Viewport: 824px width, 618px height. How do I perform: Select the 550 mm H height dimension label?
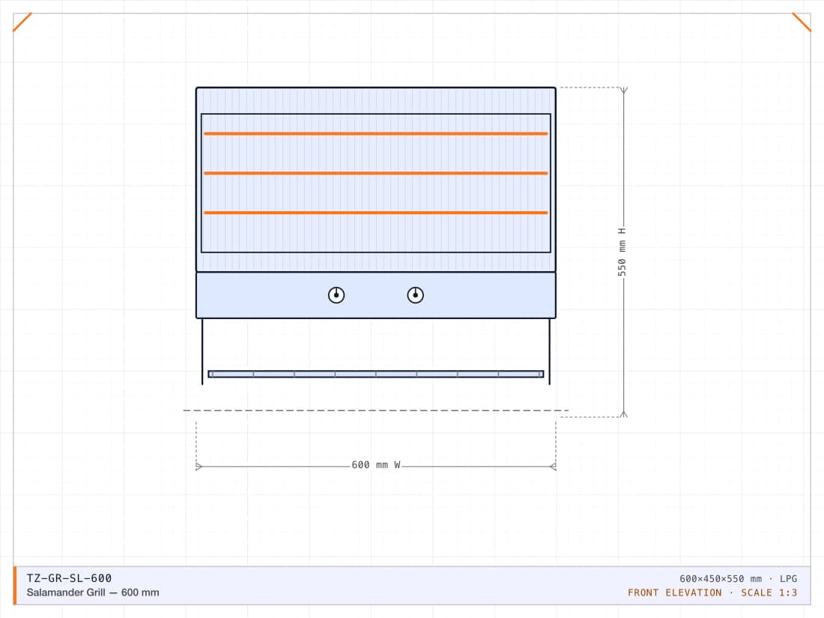622,252
